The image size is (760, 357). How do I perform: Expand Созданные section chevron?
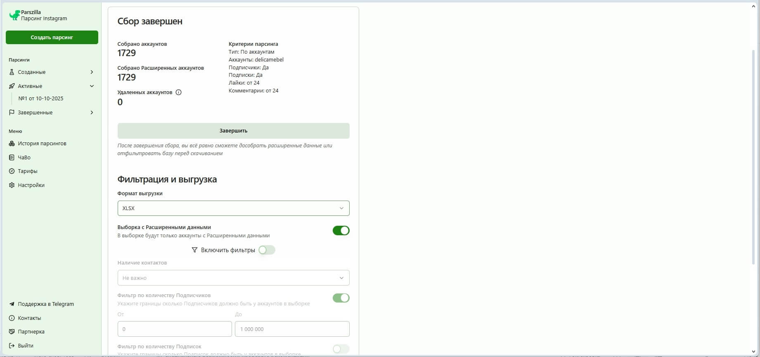pyautogui.click(x=92, y=72)
